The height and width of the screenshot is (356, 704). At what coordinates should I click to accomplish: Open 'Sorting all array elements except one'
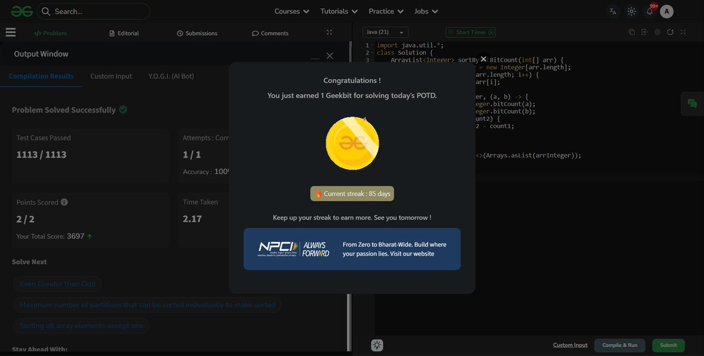pyautogui.click(x=82, y=326)
